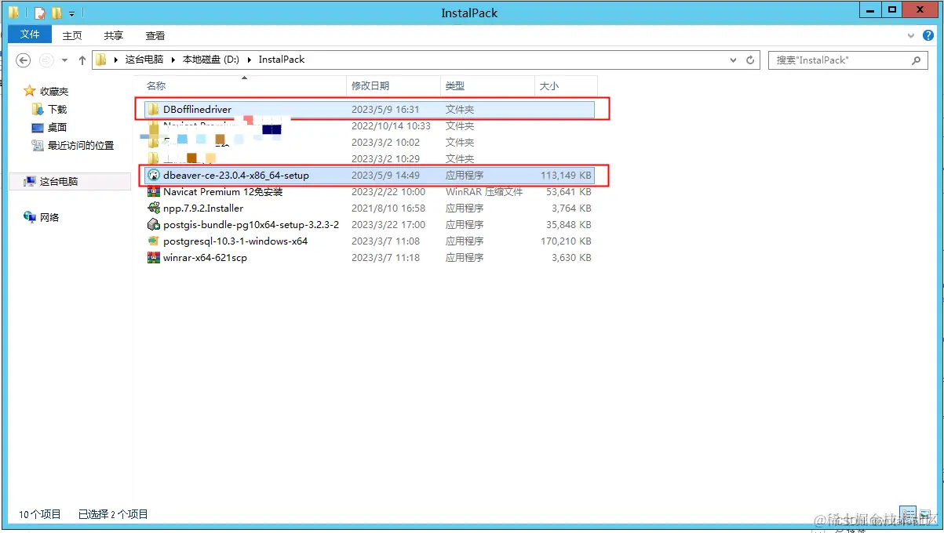Image resolution: width=944 pixels, height=533 pixels.
Task: Switch to details view icon in status bar
Action: pos(907,513)
